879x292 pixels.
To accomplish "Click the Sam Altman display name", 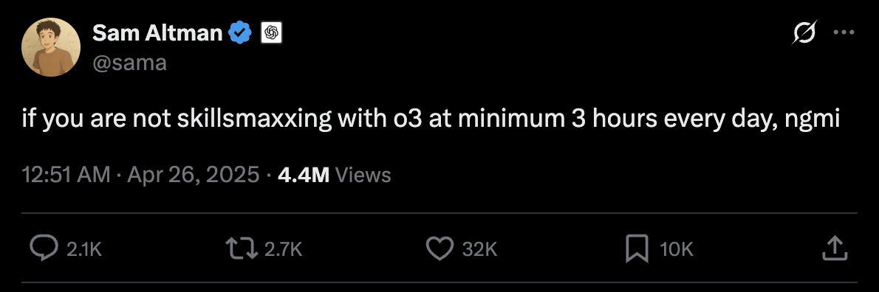I will pos(157,33).
